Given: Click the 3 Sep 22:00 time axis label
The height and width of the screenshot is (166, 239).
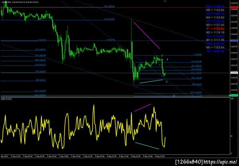Looking at the screenshot, I should [88, 156].
